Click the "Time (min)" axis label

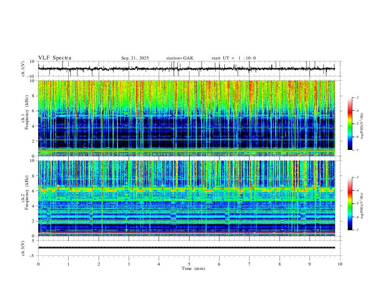[x=193, y=268]
